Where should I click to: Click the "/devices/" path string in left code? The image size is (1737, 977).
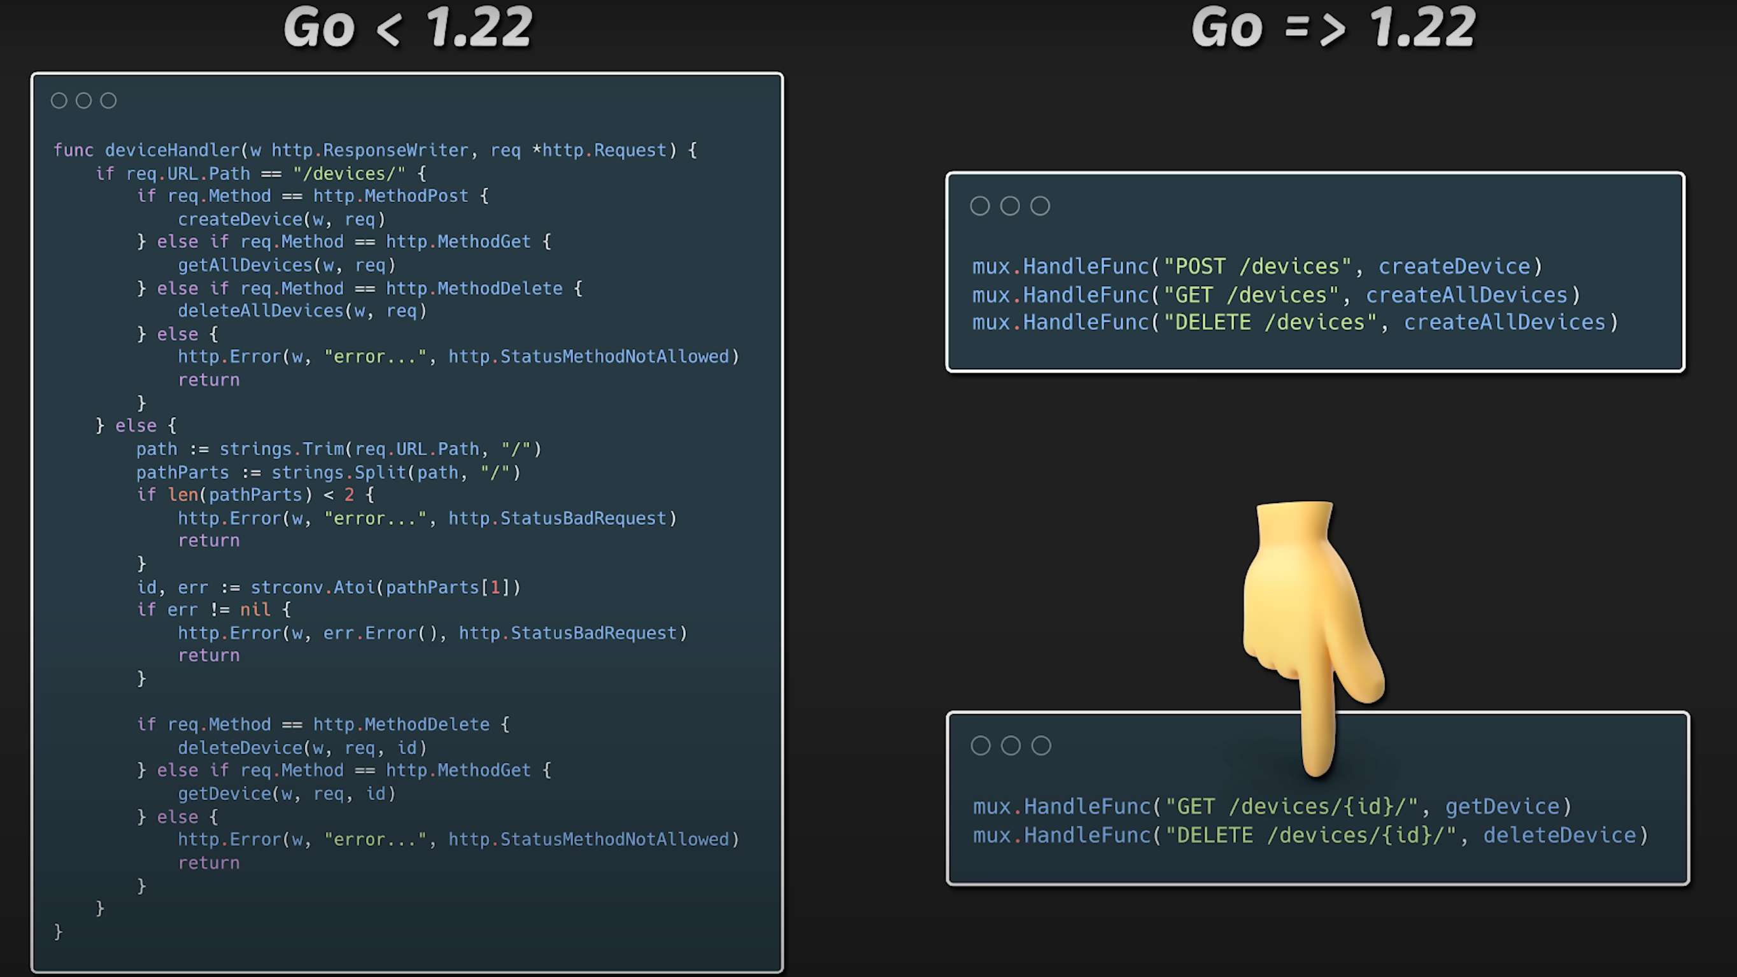349,174
